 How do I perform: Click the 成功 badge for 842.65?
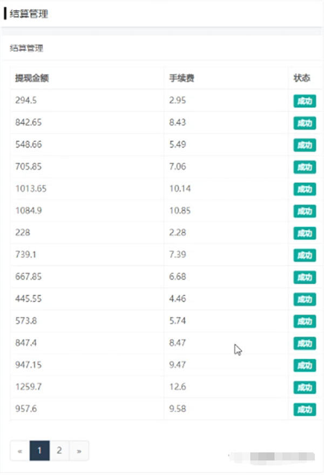pyautogui.click(x=305, y=123)
